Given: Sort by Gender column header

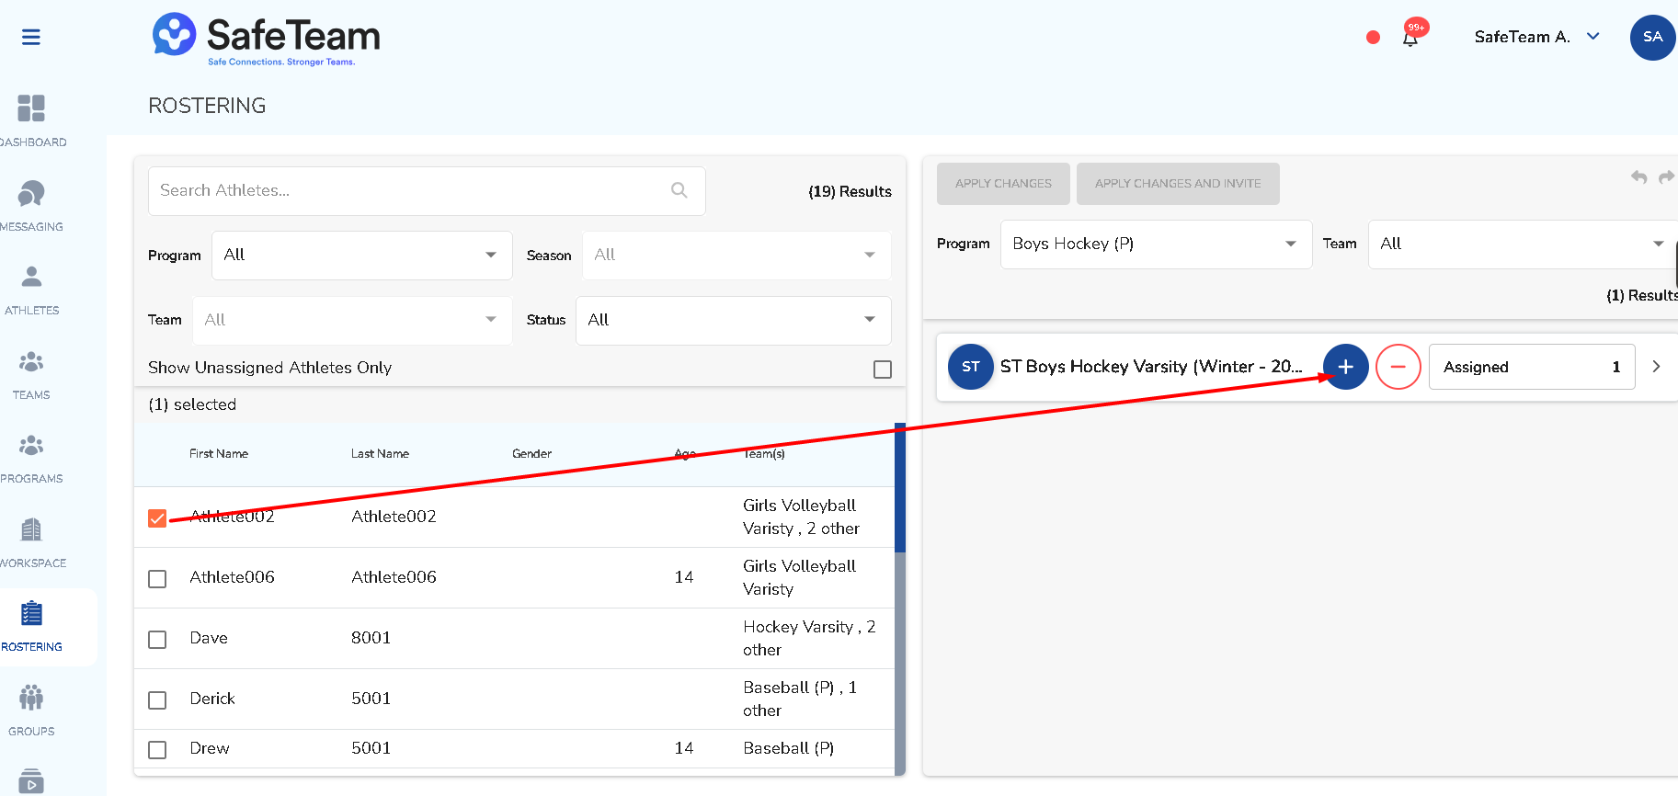Looking at the screenshot, I should pyautogui.click(x=532, y=454).
